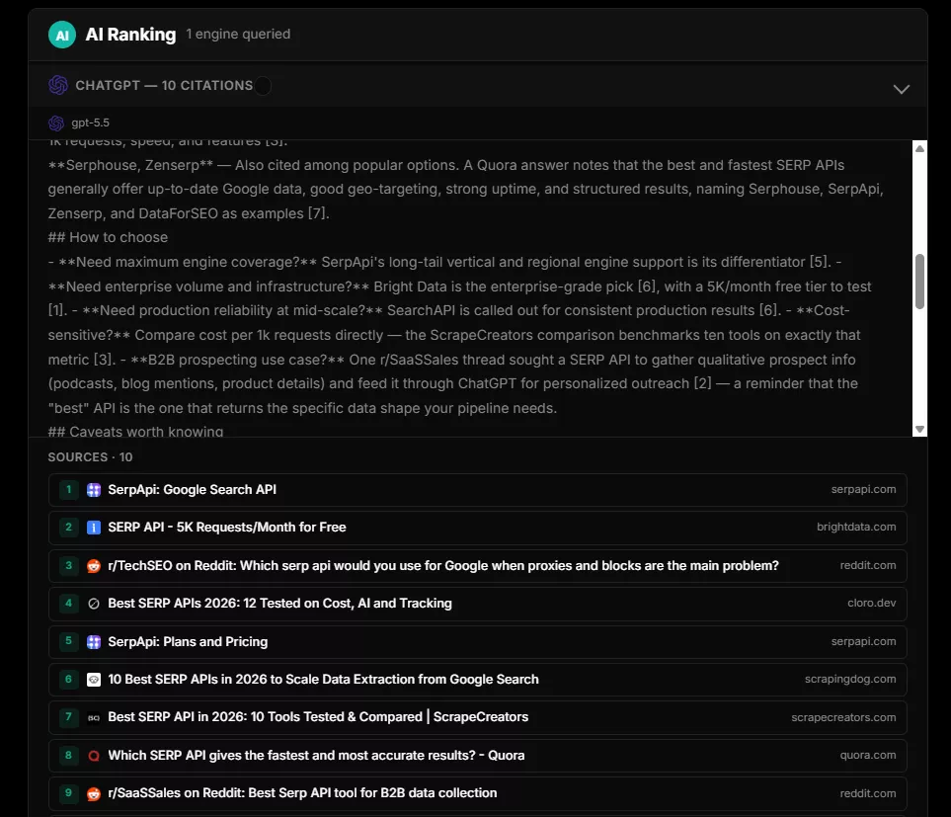The height and width of the screenshot is (817, 951).
Task: Click the brightdata.com domain label
Action: pos(856,528)
